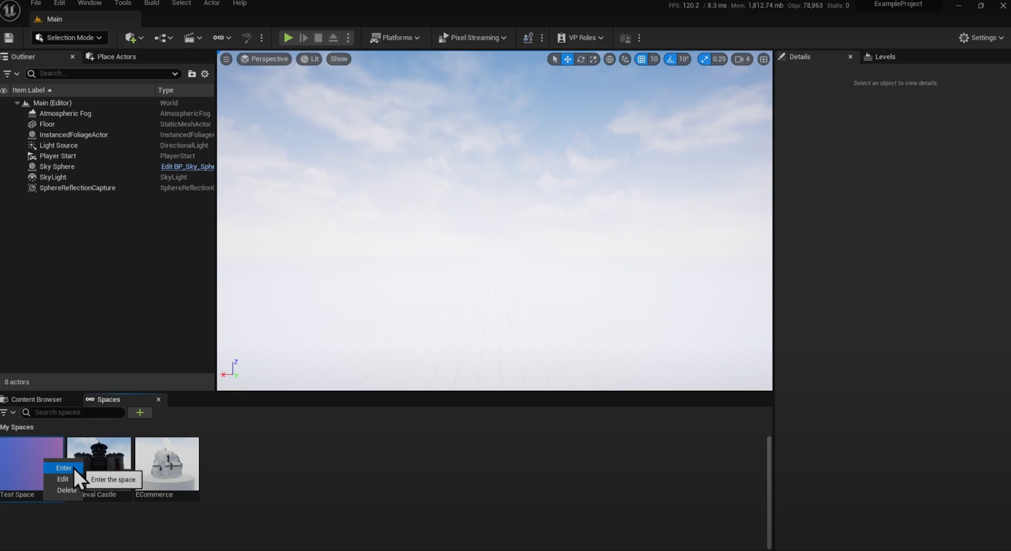This screenshot has height=551, width=1011.
Task: Toggle grid snapping in the viewport
Action: coord(641,59)
